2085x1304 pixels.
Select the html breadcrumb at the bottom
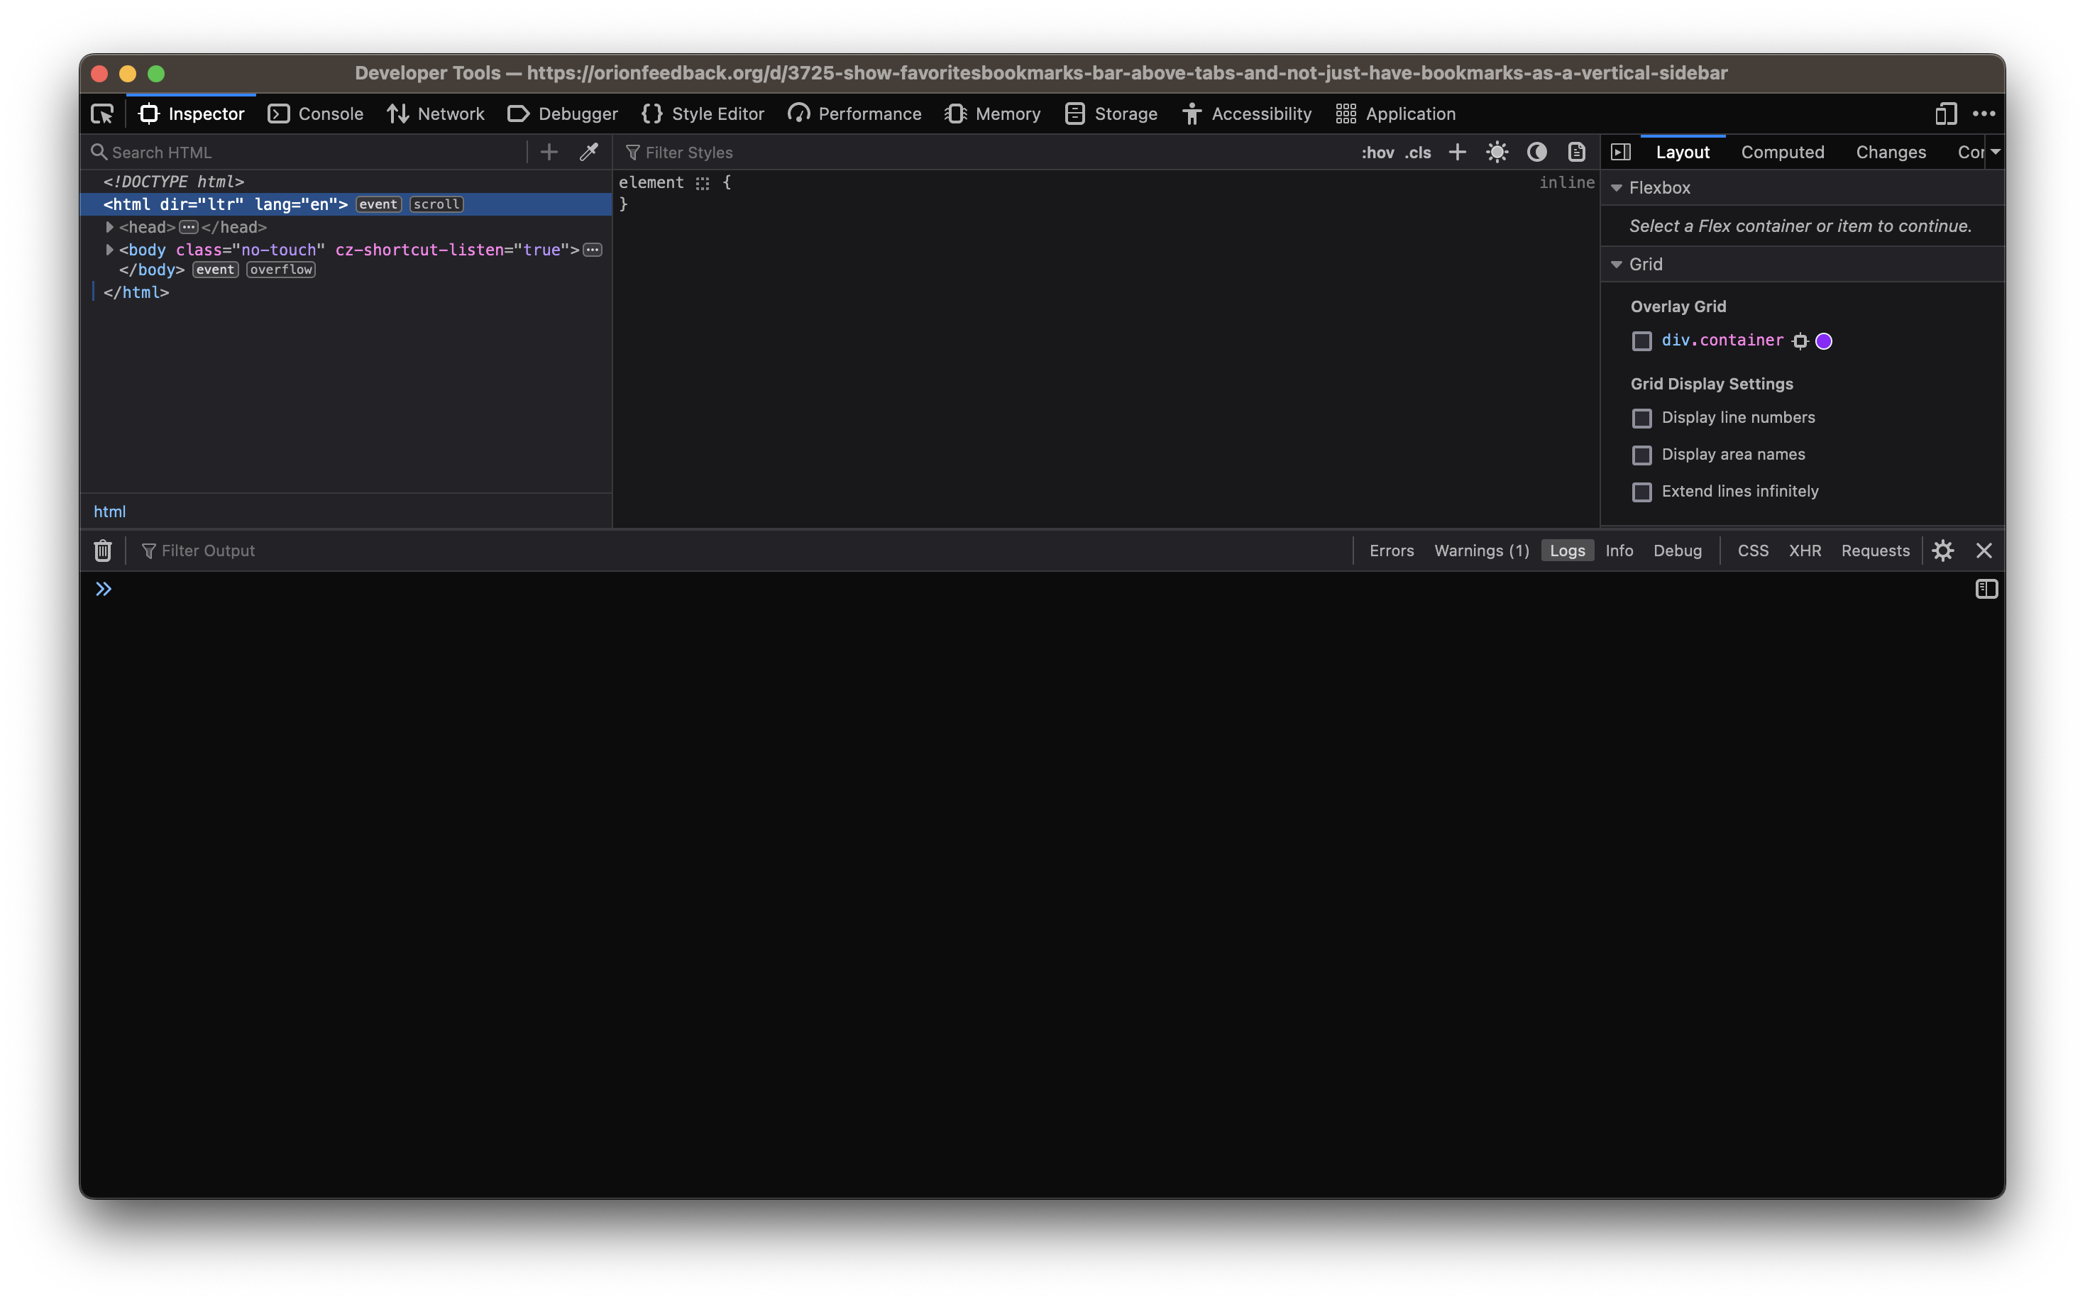tap(111, 511)
